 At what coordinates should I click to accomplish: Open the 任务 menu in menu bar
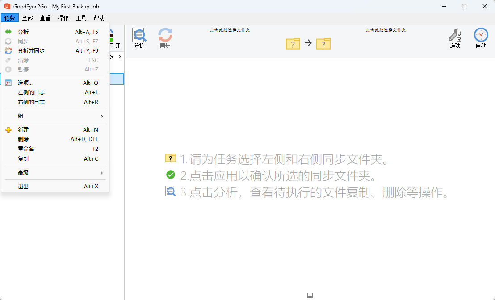(x=10, y=18)
